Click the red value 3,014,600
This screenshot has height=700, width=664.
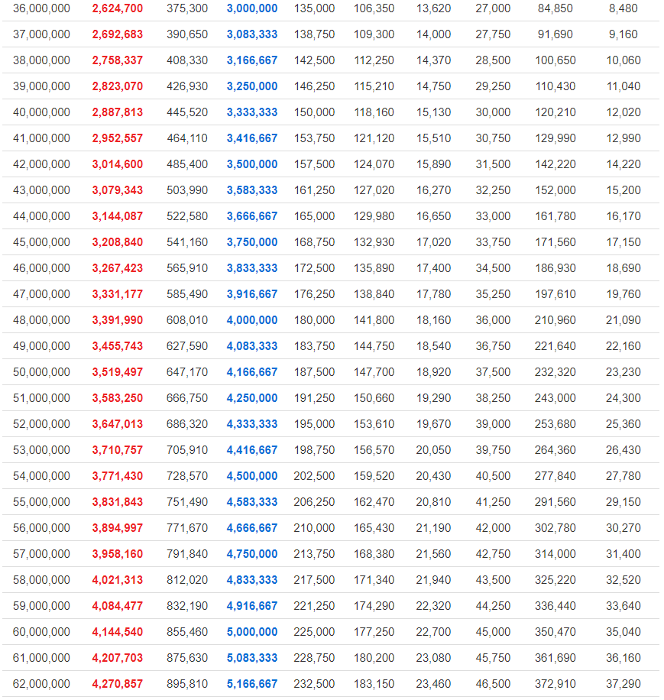(118, 164)
